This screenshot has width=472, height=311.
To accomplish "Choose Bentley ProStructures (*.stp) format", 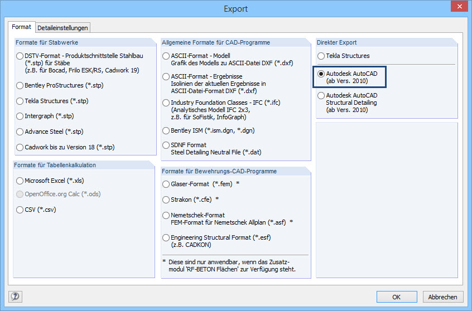I will point(21,86).
